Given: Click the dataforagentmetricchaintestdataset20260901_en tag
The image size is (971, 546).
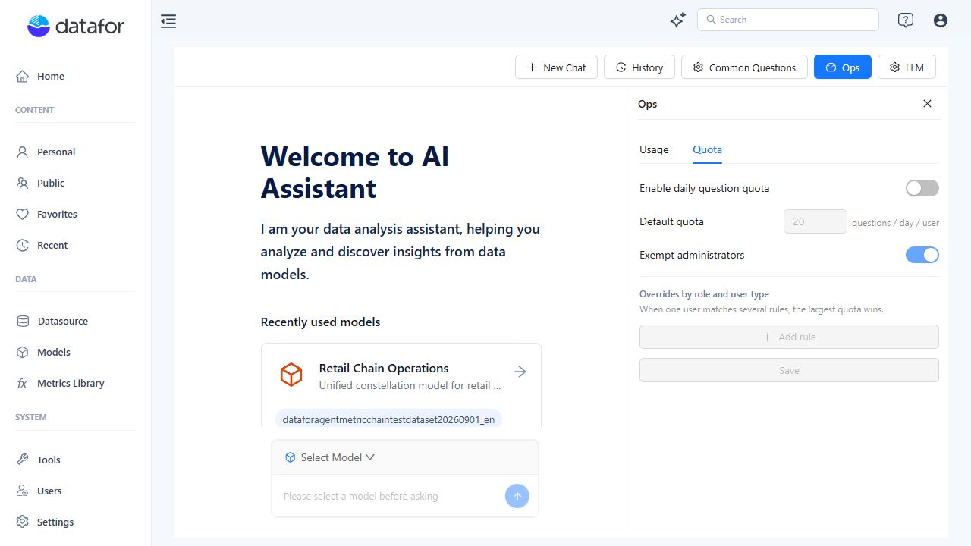Looking at the screenshot, I should tap(388, 419).
